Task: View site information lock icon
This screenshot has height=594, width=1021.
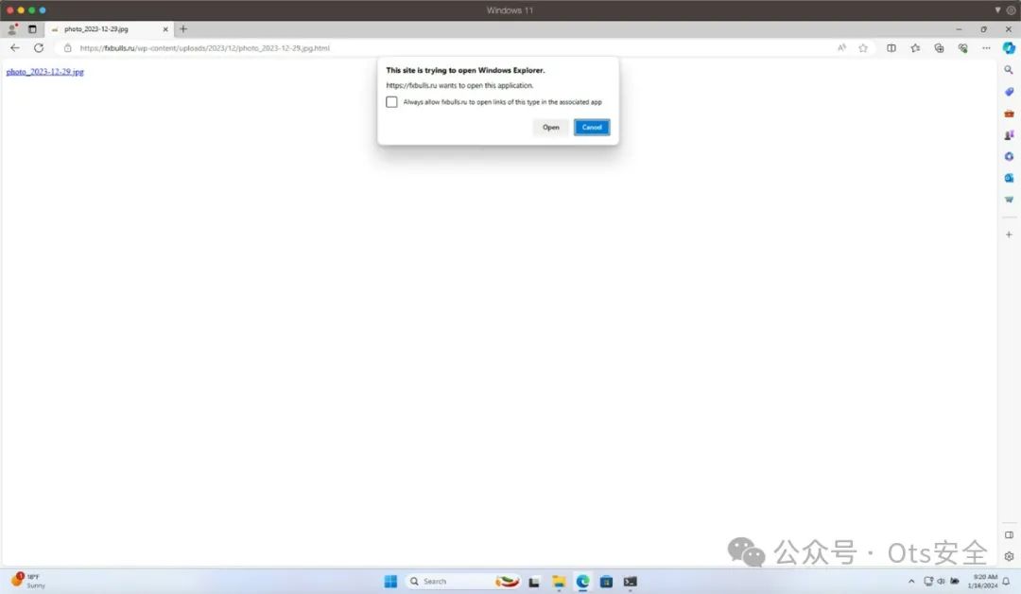Action: coord(68,48)
